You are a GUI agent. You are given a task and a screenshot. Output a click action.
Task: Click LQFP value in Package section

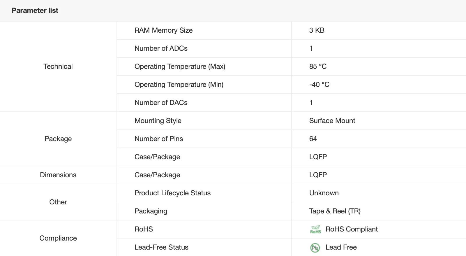tap(318, 157)
